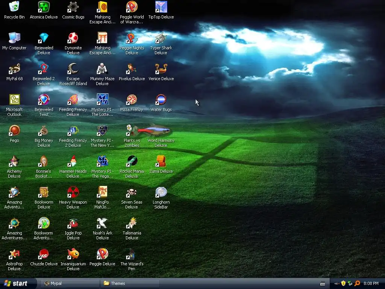Click the security shield tray icon
Viewport: 385px width, 289px height.
point(343,283)
